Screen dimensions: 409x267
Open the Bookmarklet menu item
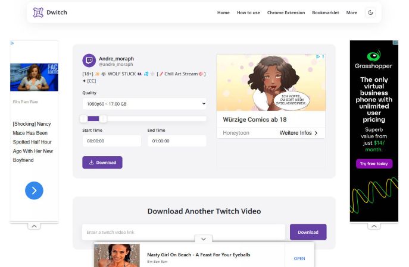[x=326, y=12]
